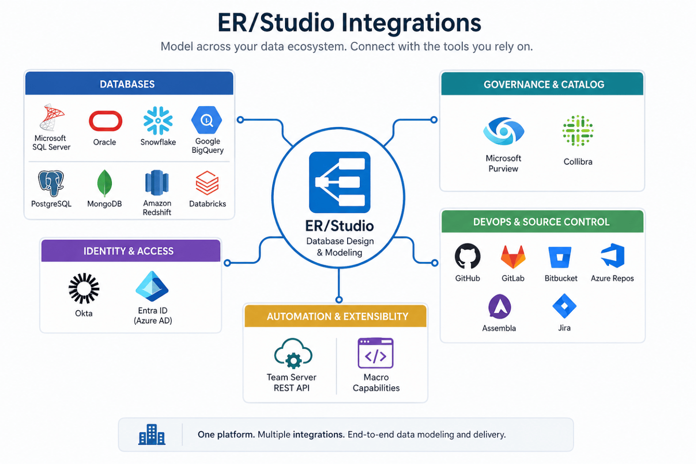The width and height of the screenshot is (696, 464).
Task: Select the "Databricks" label
Action: 207,204
